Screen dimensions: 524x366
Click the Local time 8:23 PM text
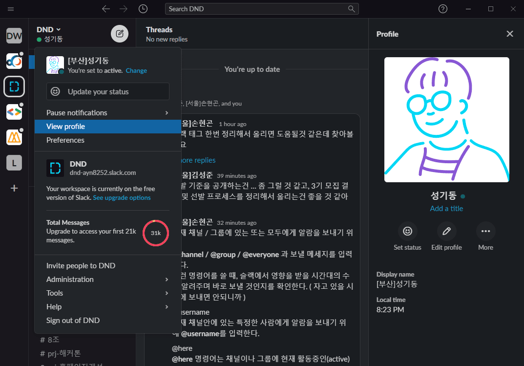[x=390, y=309]
